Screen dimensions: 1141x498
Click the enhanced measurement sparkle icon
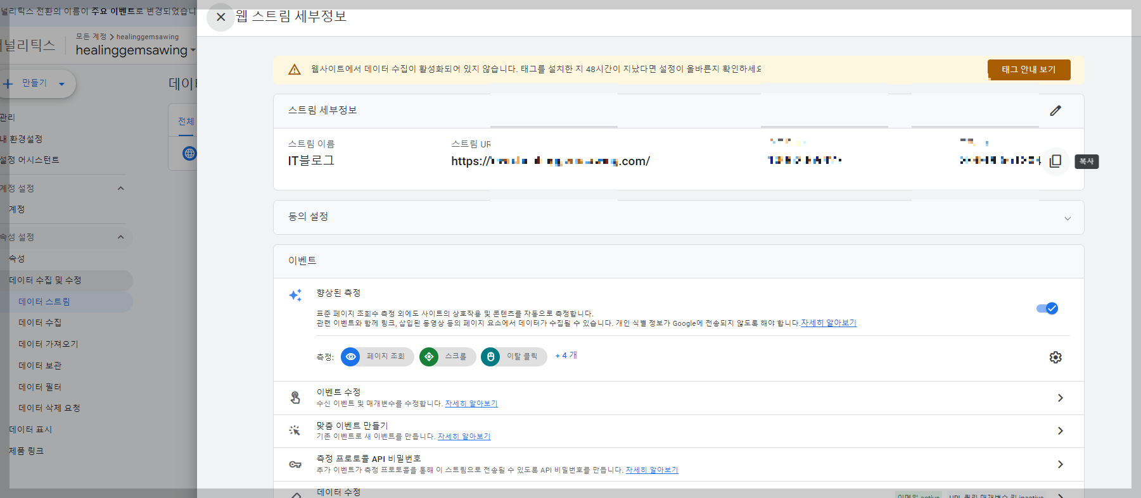pos(295,295)
